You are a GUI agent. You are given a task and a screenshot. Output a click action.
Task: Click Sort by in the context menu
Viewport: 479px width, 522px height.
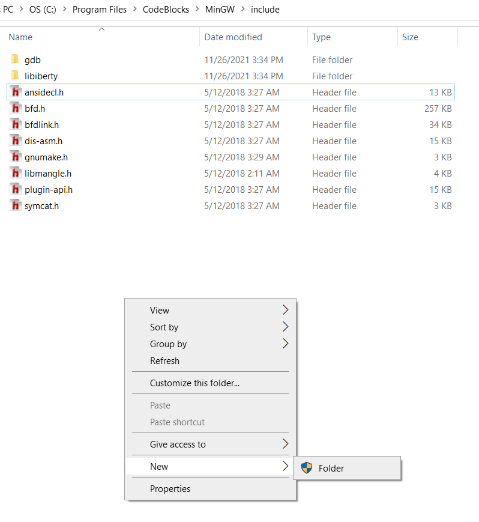tap(164, 327)
